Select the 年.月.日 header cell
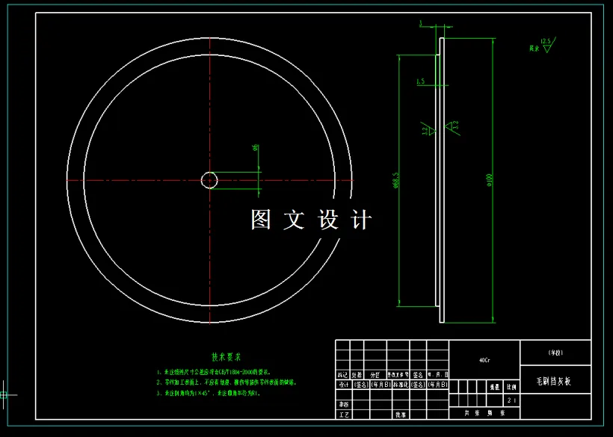Image resolution: width=613 pixels, height=437 pixels. 438,375
